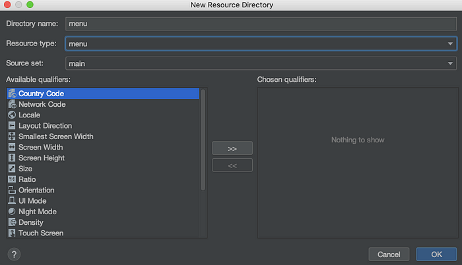The image size is (462, 265).
Task: Click the Locale globe icon
Action: (12, 115)
